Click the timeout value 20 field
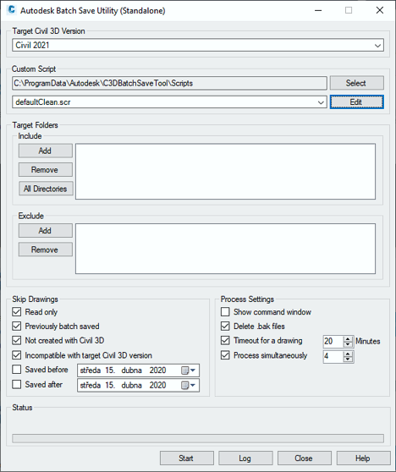The height and width of the screenshot is (472, 396). coord(333,342)
